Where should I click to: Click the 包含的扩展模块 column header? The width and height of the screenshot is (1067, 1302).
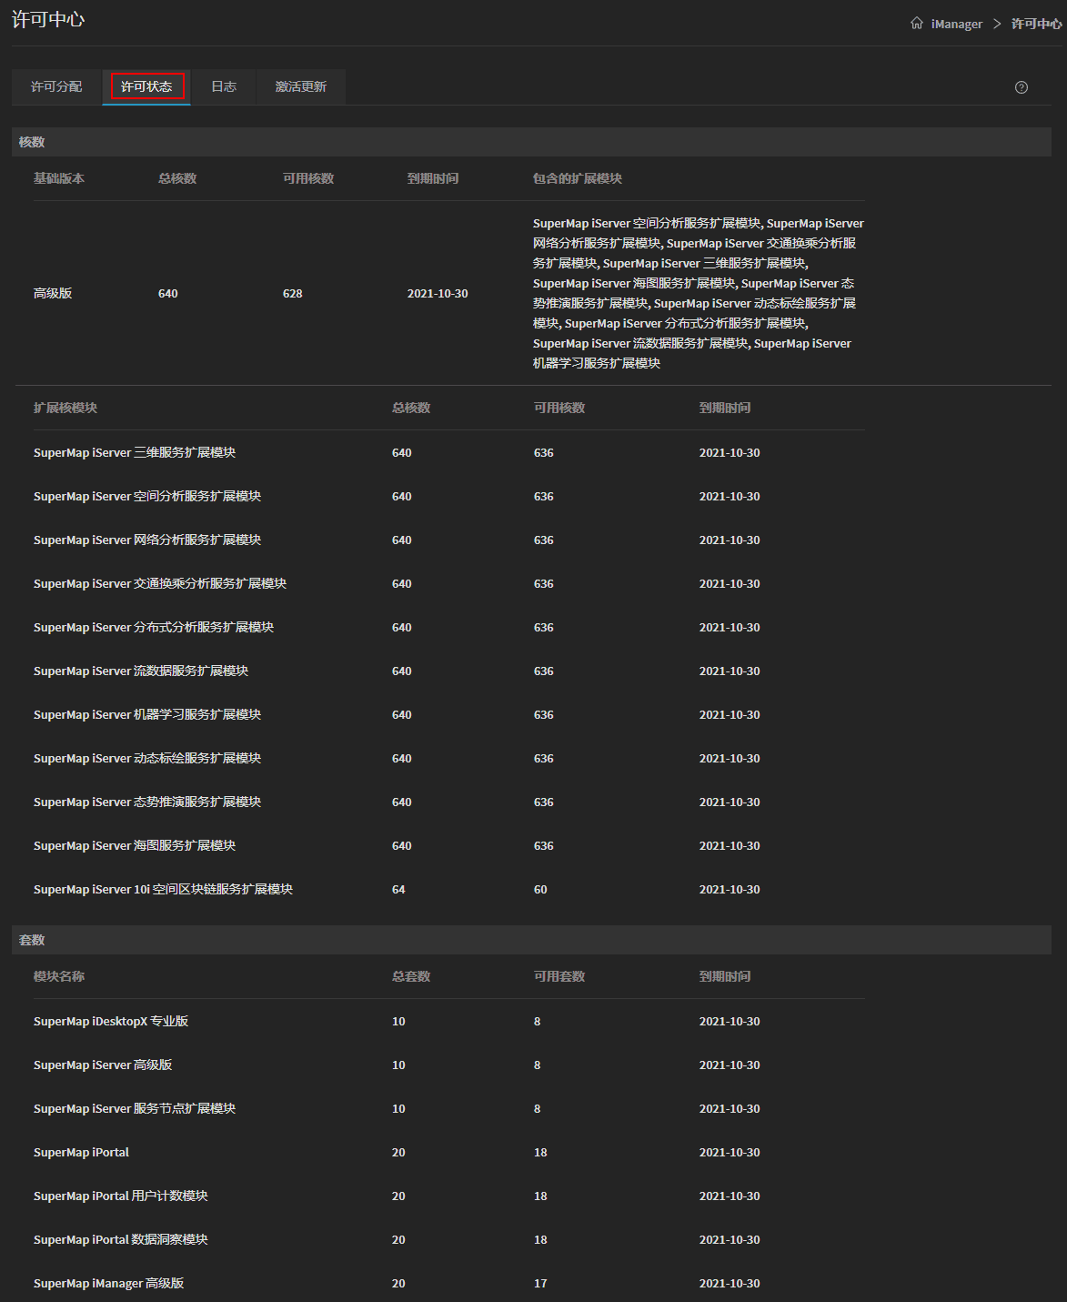tap(578, 178)
